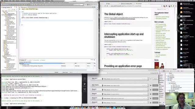195x109 pixels.
Task: Select telephone.scala.html in Package Explorer
Action: 12,33
